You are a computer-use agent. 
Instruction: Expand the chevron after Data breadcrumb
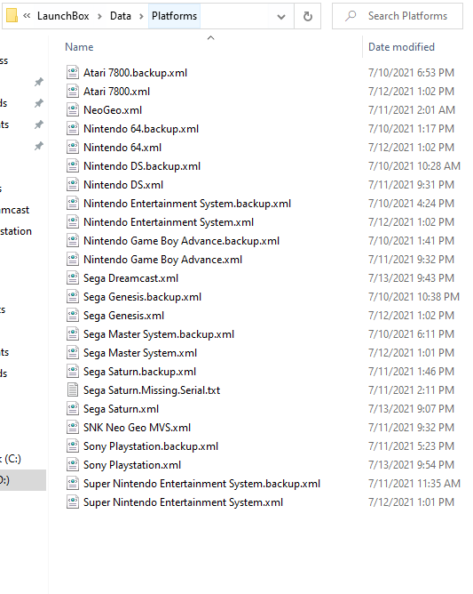(x=141, y=16)
